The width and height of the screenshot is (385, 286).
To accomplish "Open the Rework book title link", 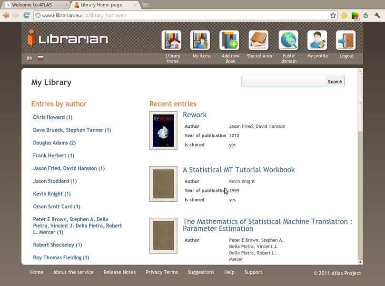I will pyautogui.click(x=195, y=115).
